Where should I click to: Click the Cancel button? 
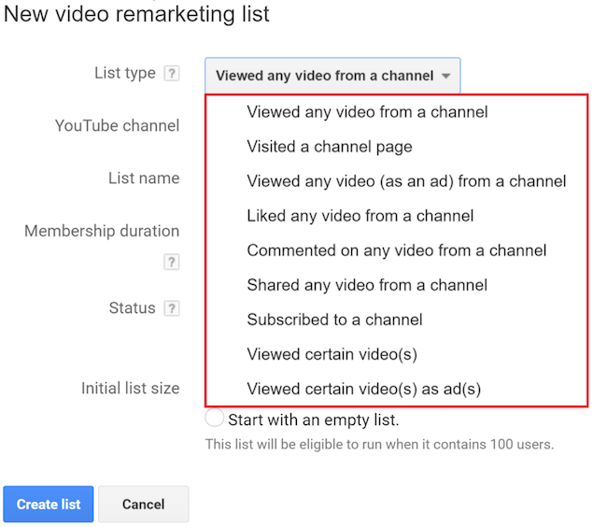pos(144,505)
